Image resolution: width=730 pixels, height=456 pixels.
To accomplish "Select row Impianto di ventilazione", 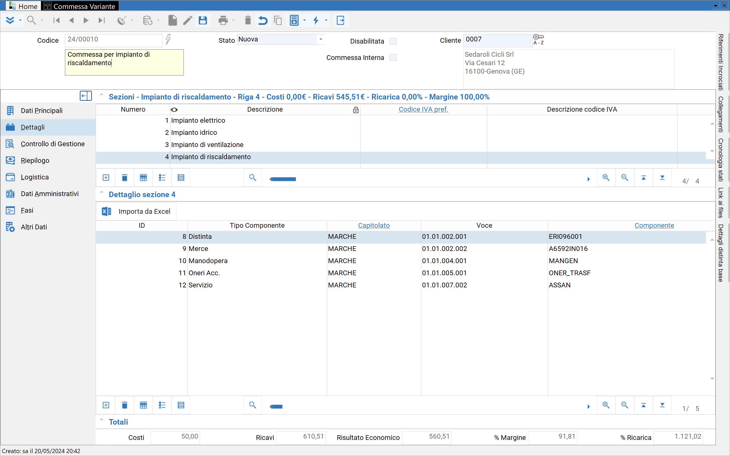I will pos(401,145).
